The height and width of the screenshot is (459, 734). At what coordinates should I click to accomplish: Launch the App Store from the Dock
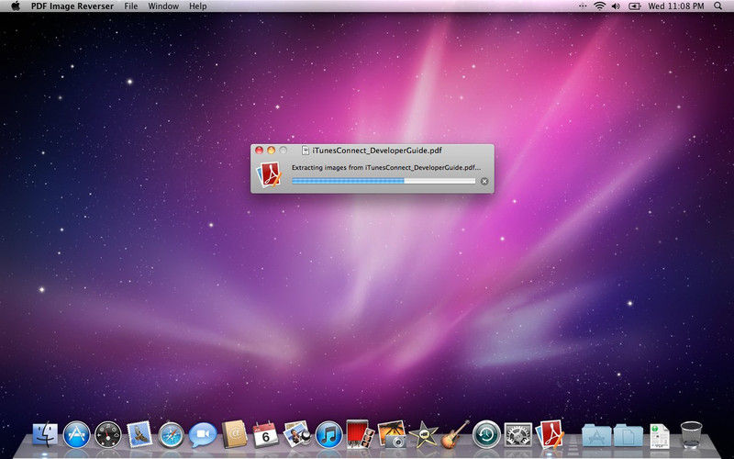[76, 435]
